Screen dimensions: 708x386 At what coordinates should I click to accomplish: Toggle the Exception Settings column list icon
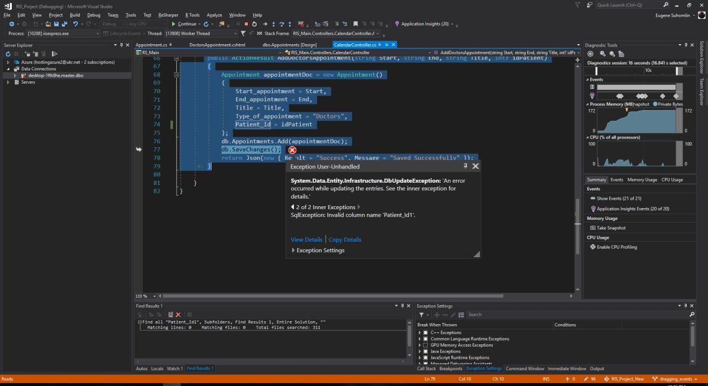tap(462, 315)
